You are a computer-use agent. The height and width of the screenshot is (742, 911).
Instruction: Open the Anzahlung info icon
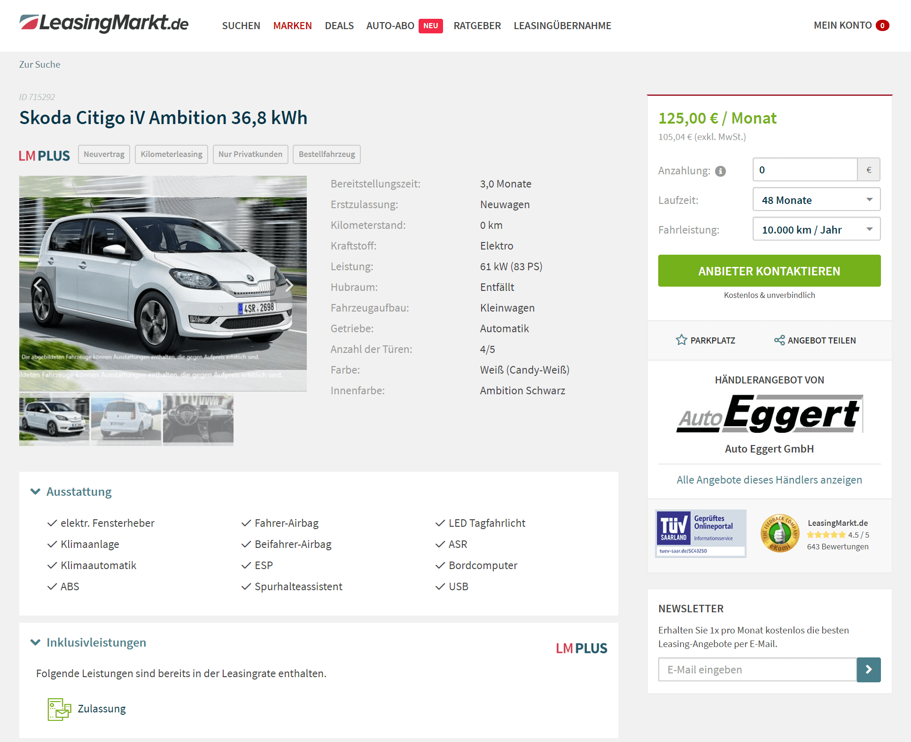[720, 172]
